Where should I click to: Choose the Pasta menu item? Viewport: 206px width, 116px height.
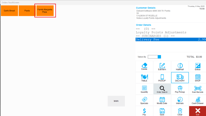click(x=27, y=11)
